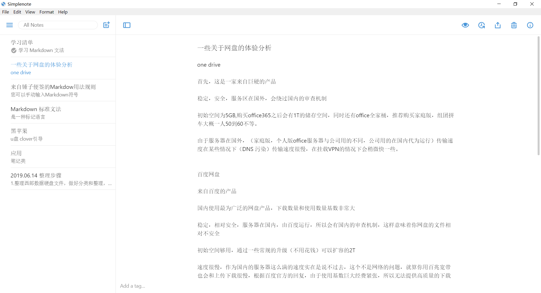Show note info panel
The image size is (541, 293).
coord(530,25)
